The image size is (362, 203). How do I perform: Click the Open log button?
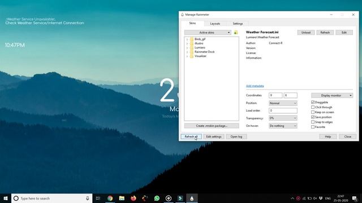(x=236, y=136)
